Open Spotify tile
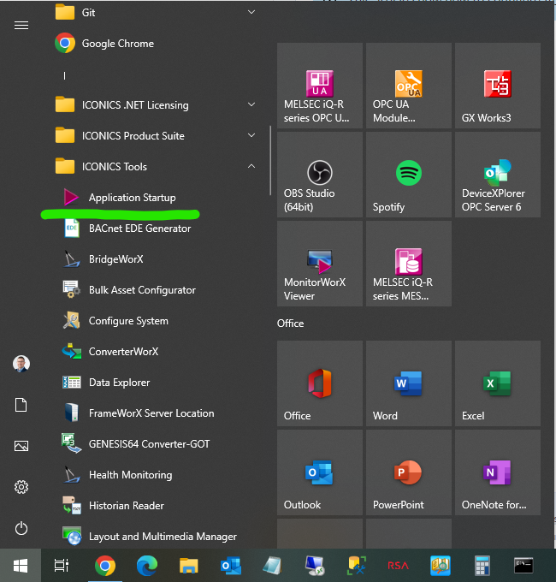Screen dimensions: 556x582 (x=409, y=175)
